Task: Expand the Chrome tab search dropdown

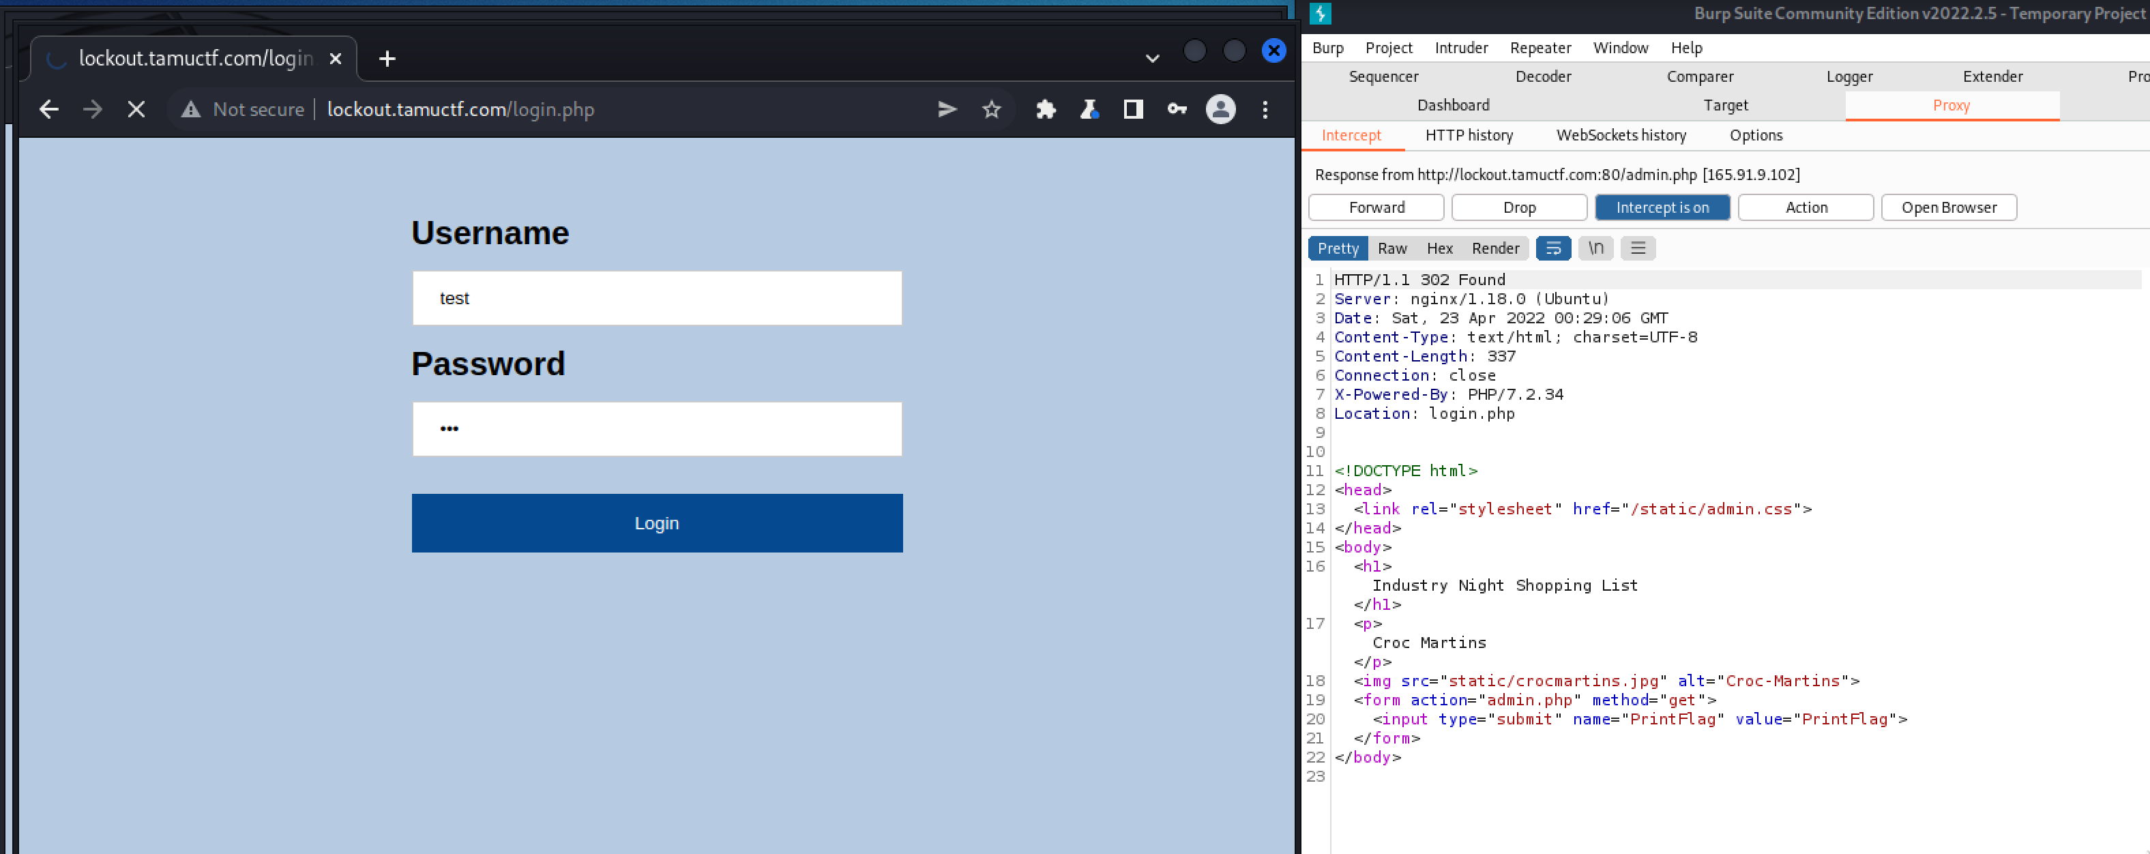Action: coord(1152,59)
